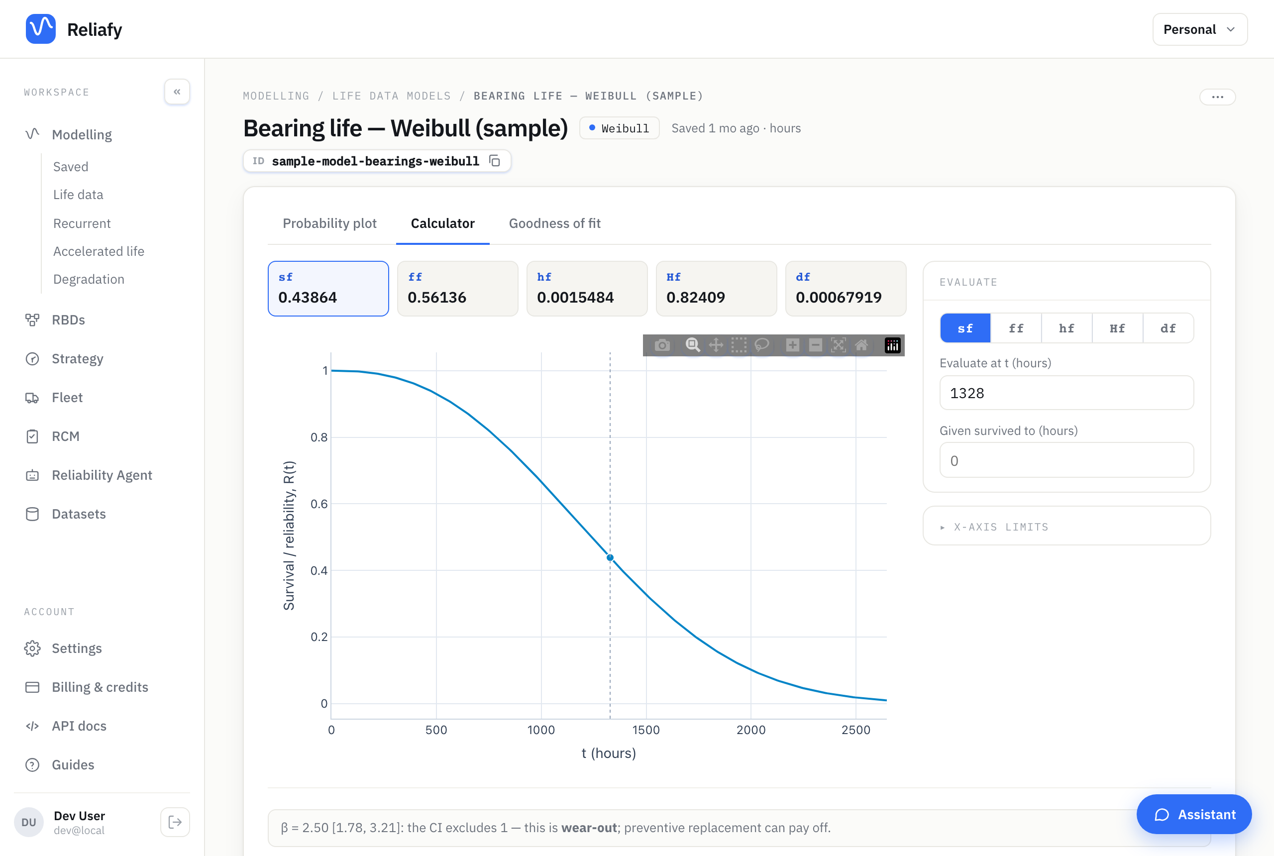Copy the model ID to clipboard
Image resolution: width=1274 pixels, height=856 pixels.
495,161
